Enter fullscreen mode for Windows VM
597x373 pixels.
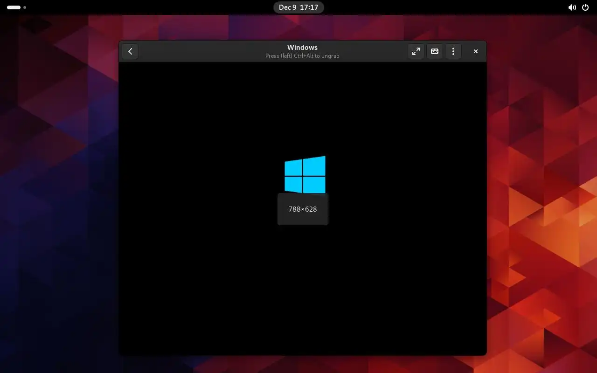(x=416, y=51)
